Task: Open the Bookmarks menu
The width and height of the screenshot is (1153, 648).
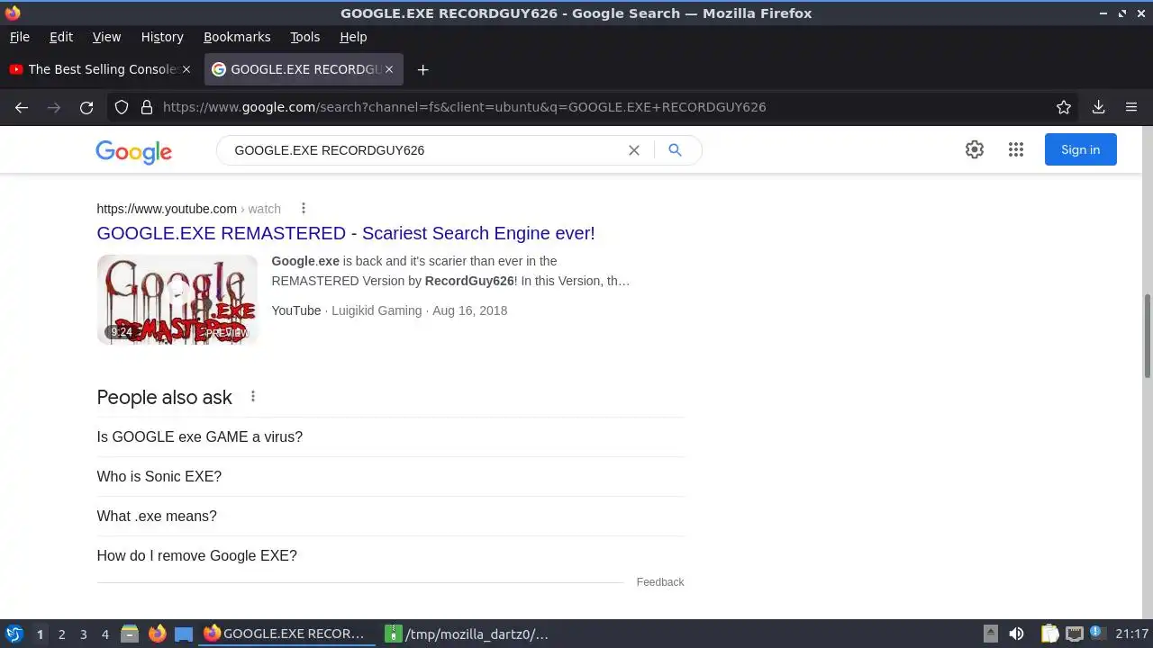Action: pyautogui.click(x=237, y=37)
